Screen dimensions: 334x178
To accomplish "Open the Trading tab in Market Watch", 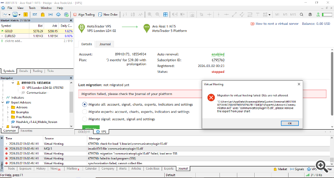I will click(37, 71).
